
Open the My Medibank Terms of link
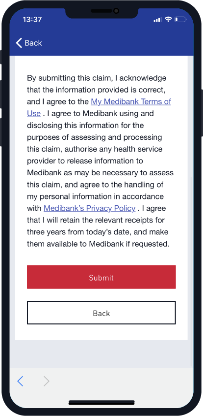click(131, 101)
